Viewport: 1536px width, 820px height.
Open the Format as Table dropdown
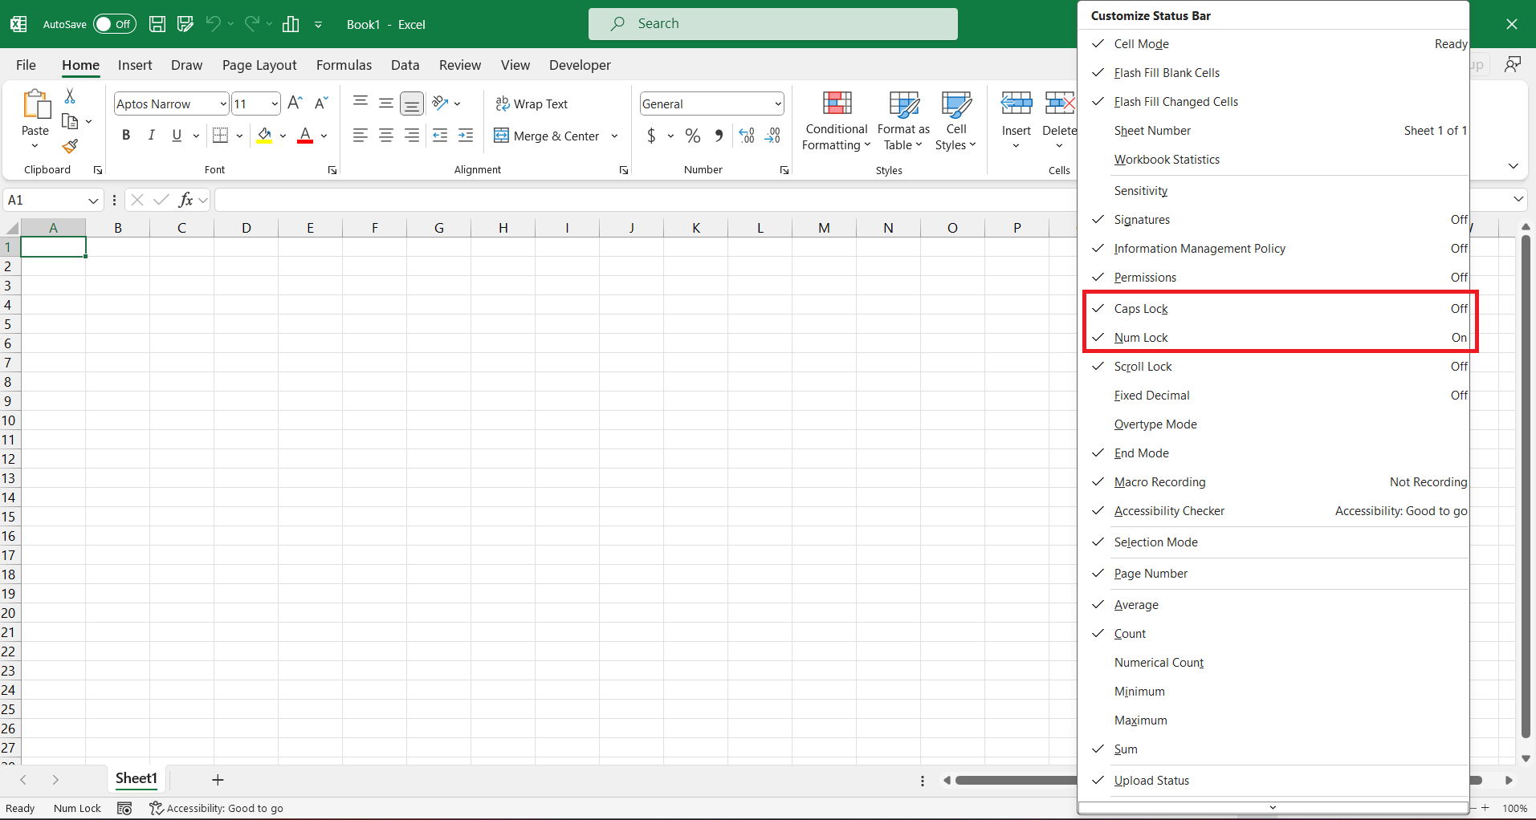903,121
